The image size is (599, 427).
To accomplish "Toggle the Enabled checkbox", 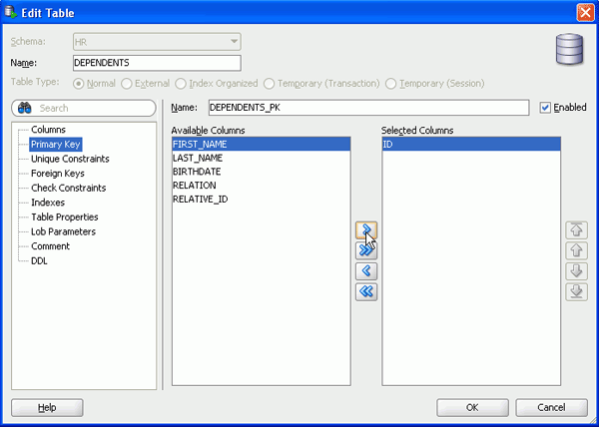I will point(545,108).
